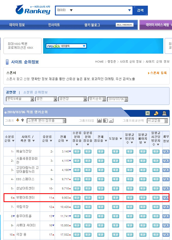Open the 공연장 sub-category dropdown
The image size is (172, 240).
point(73,99)
